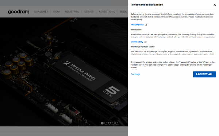Select the second carousel slide dot
Viewport: 219px width, 136px height.
[x=106, y=123]
